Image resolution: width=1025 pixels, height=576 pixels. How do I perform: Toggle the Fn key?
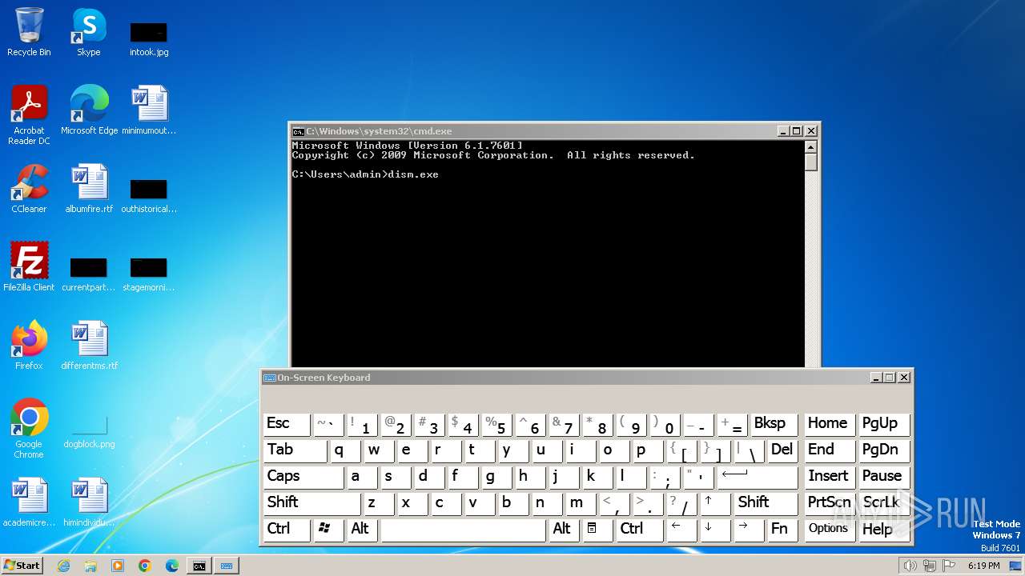782,529
